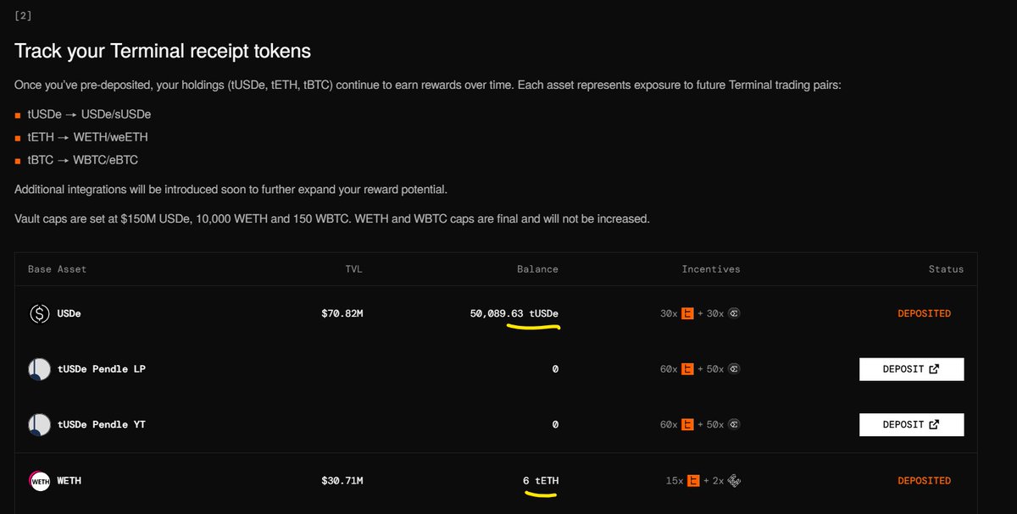The height and width of the screenshot is (514, 1017).
Task: Click the Ethena icon in Pendle YT row
Action: pos(735,424)
